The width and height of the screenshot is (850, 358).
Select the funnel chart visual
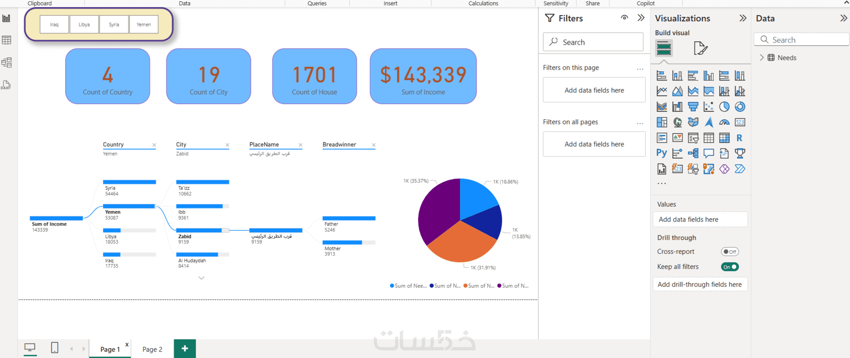pyautogui.click(x=693, y=107)
